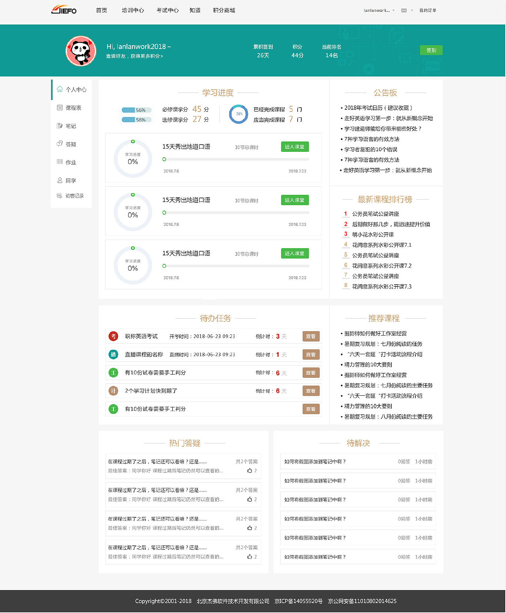Screen dimensions: 506x613
Task: Select the 笔记 notes icon
Action: tap(60, 126)
